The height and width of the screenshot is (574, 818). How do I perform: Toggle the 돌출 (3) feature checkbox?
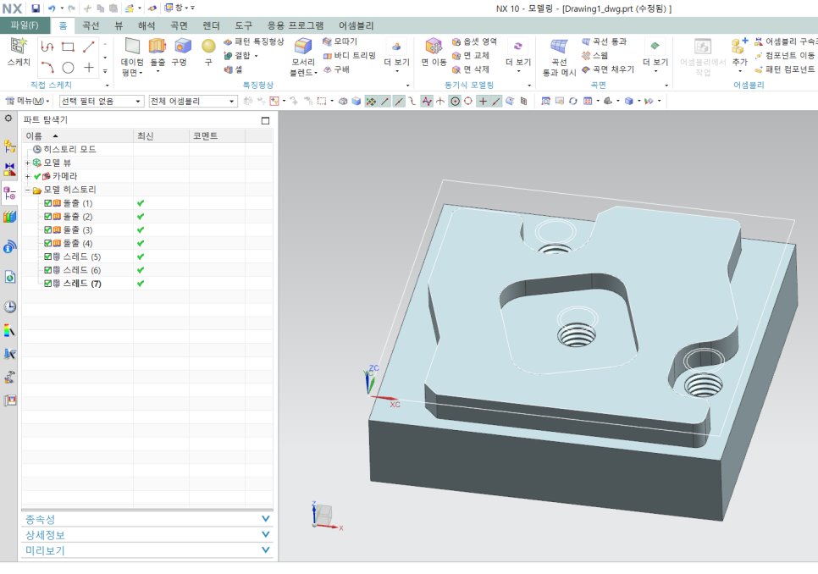coord(48,230)
